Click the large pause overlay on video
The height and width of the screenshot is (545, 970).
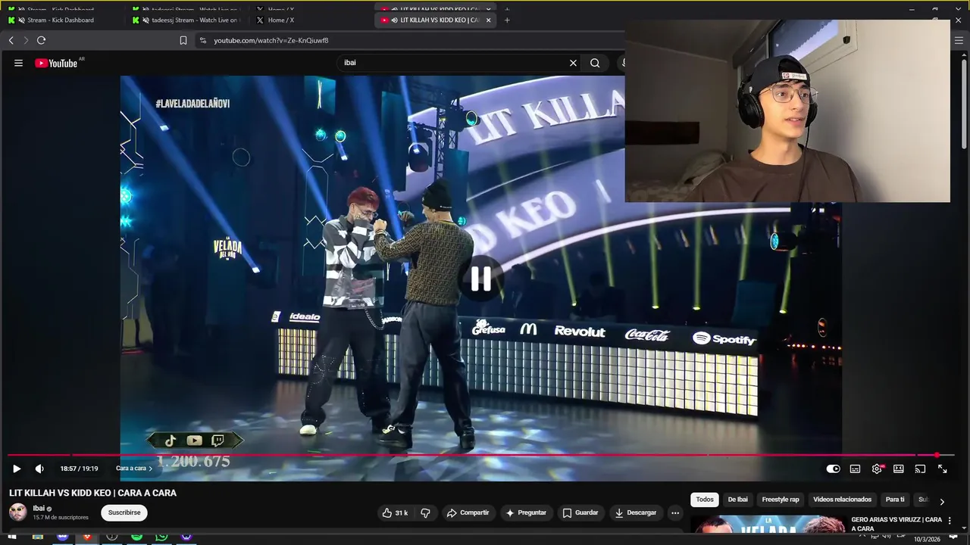[x=480, y=279]
